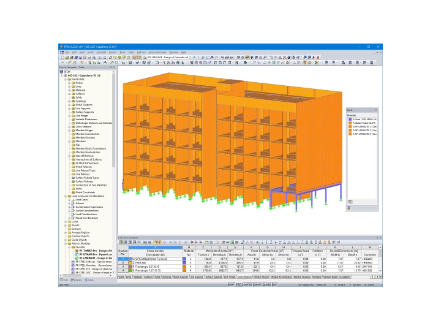The image size is (441, 331).
Task: Select Surface Supports in navigator tree
Action: [85, 112]
